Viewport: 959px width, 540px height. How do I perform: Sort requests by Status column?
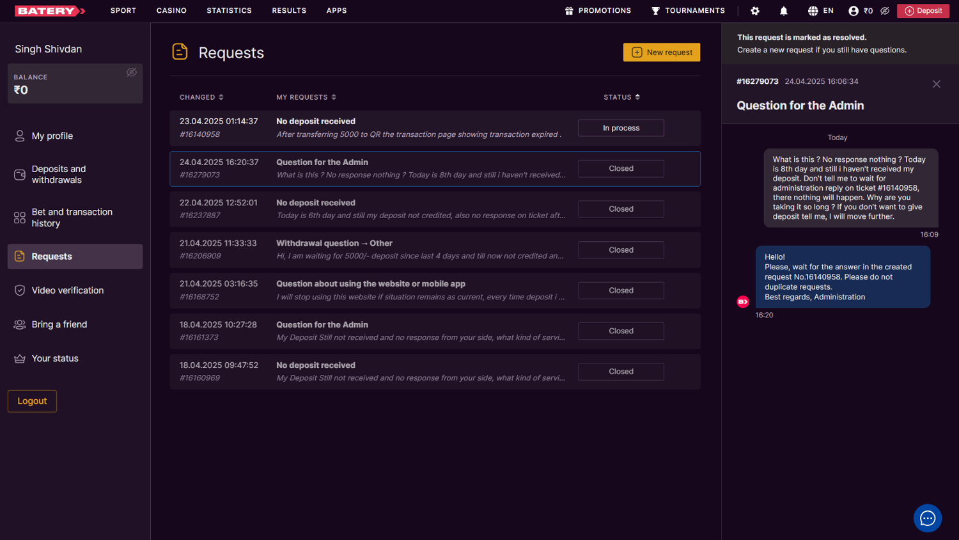pos(621,97)
